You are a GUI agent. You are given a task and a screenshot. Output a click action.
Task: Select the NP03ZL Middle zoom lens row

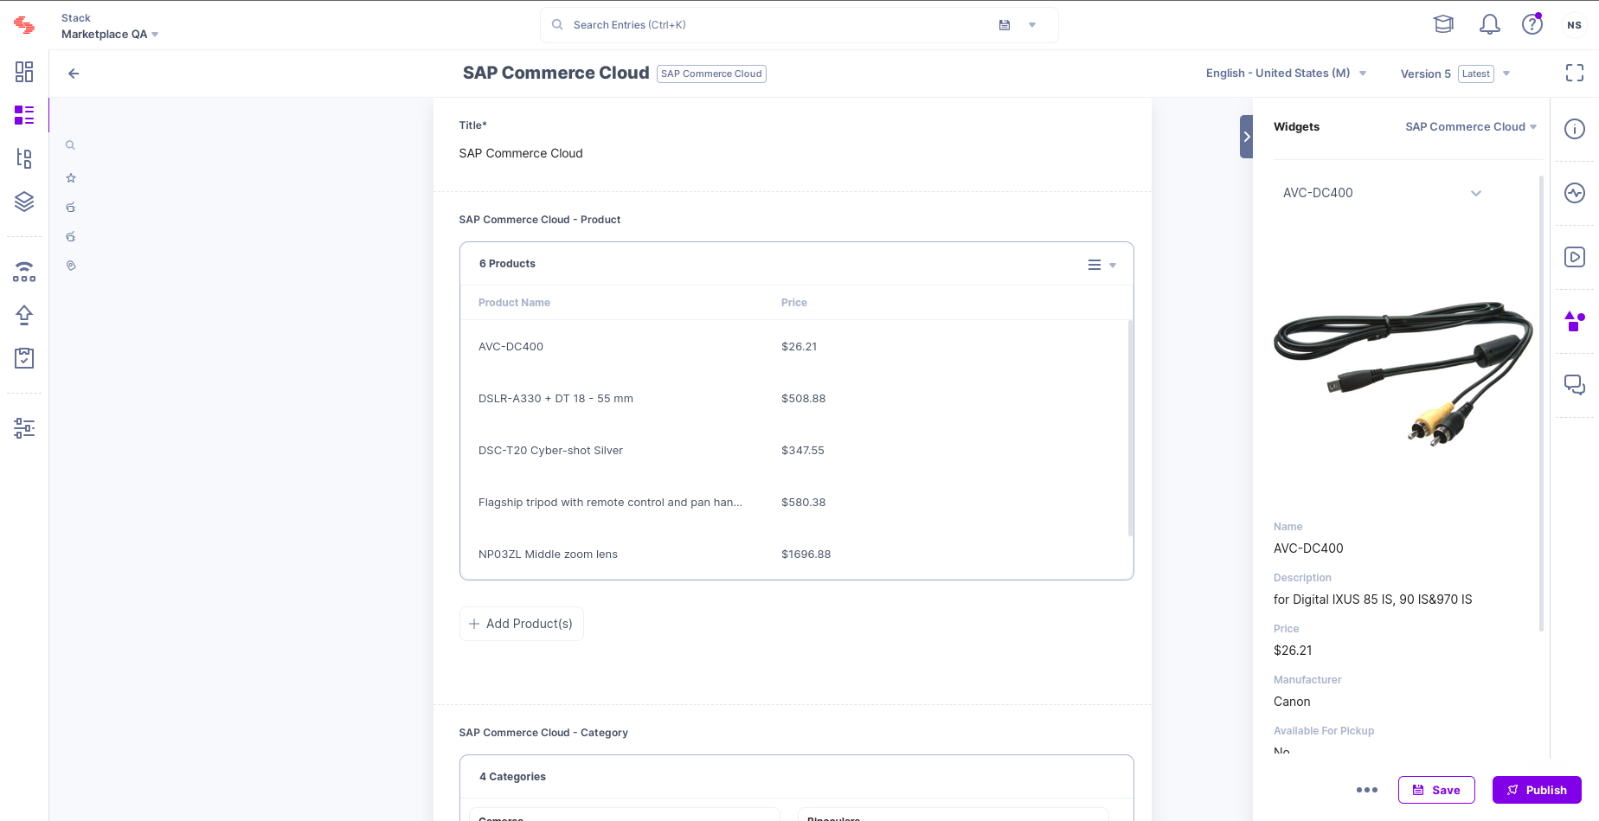pos(796,555)
